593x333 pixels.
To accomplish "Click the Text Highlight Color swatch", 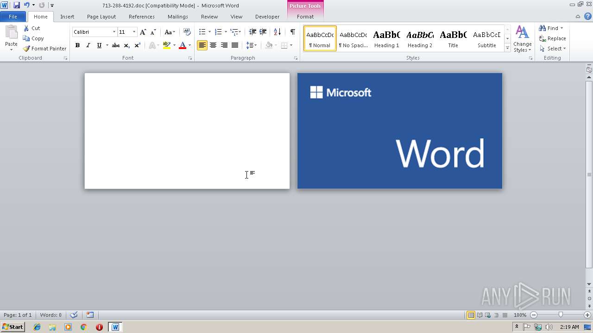I will pyautogui.click(x=167, y=45).
